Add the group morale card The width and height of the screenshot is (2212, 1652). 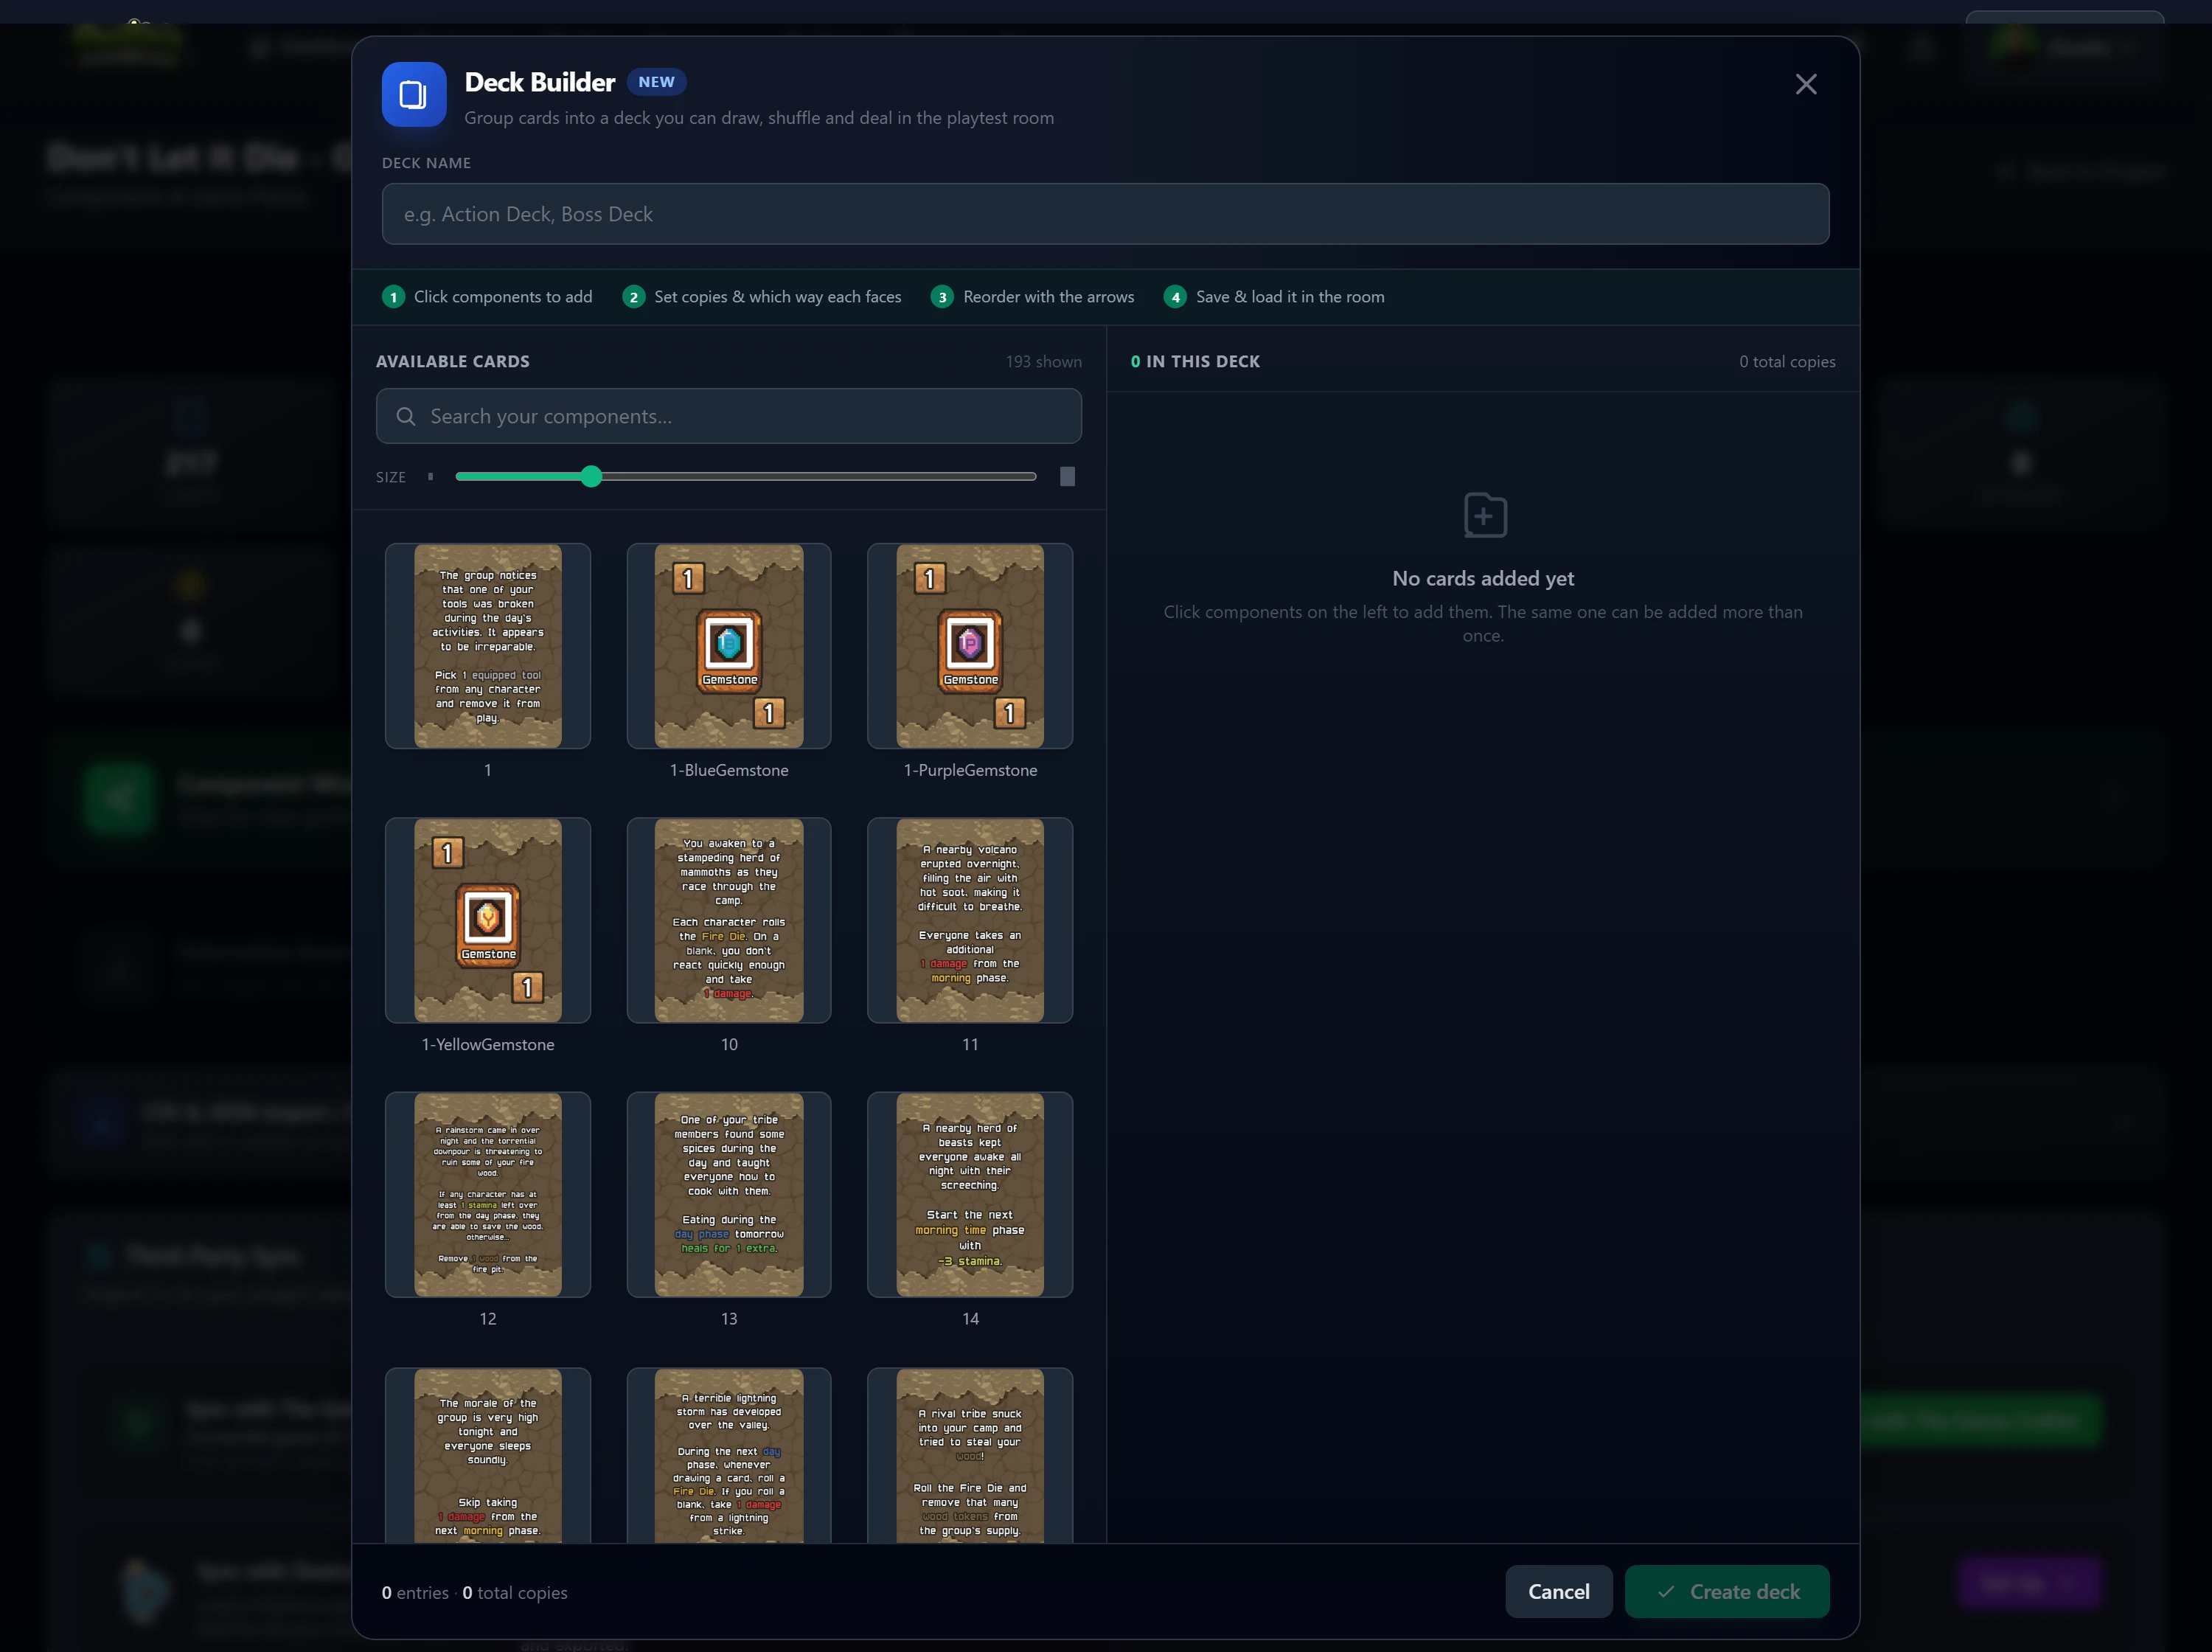pyautogui.click(x=488, y=1455)
